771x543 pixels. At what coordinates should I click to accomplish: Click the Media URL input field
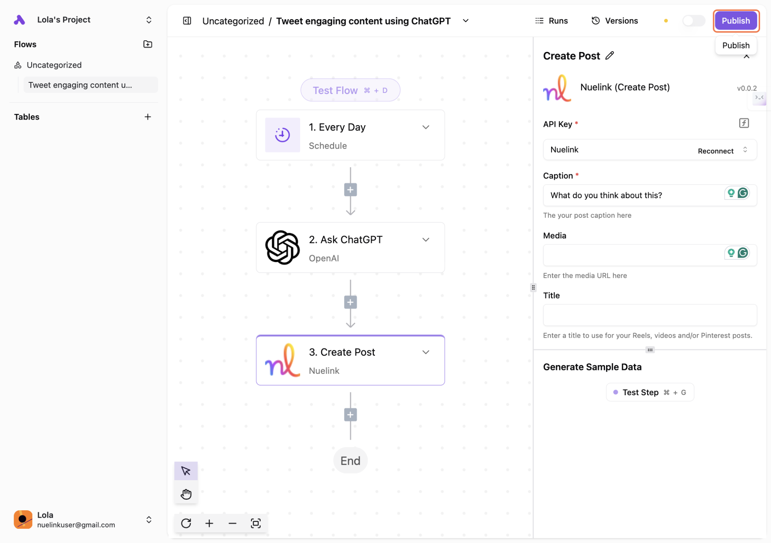[x=632, y=255]
